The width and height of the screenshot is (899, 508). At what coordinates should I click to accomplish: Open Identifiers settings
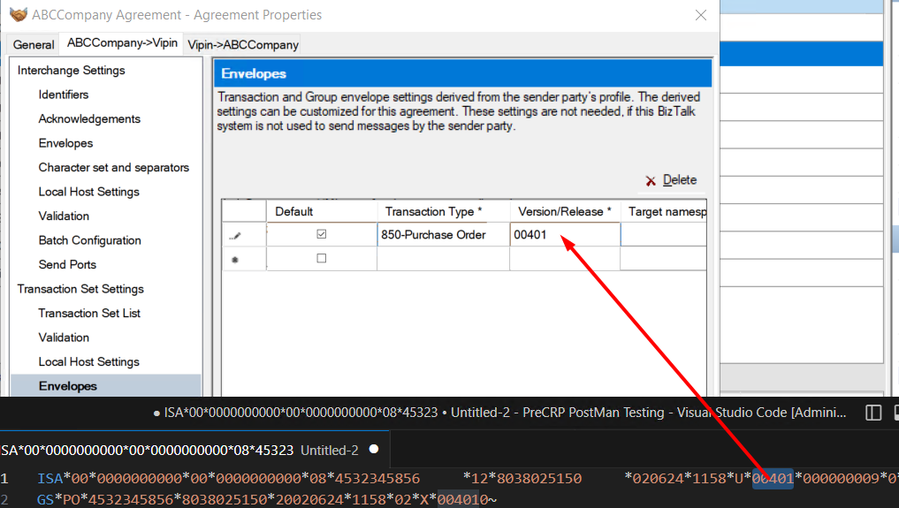click(64, 95)
